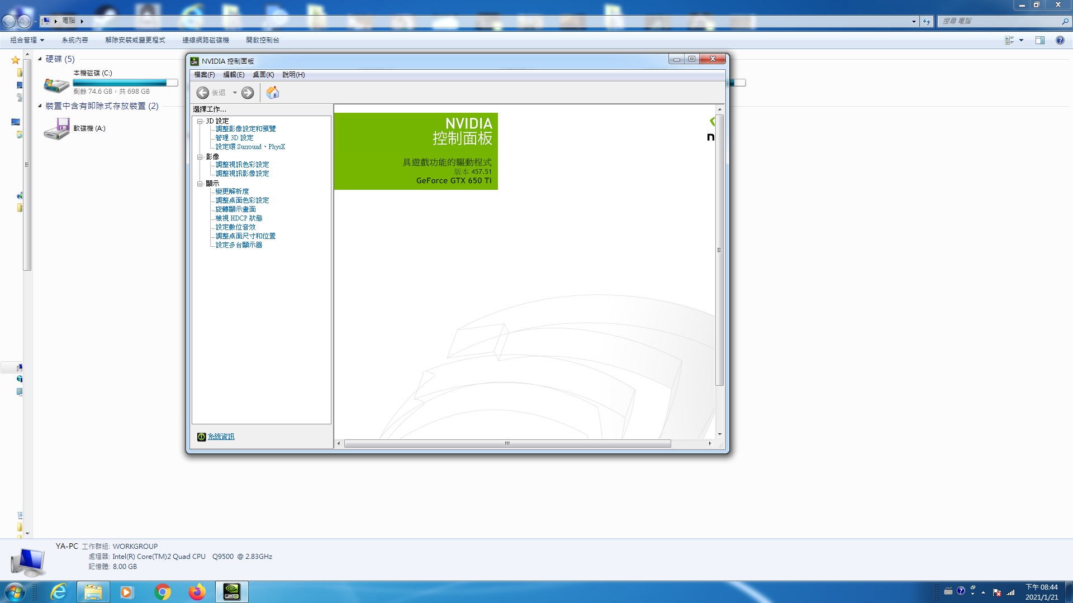Click the NVIDIA Control Panel taskbar icon

click(231, 592)
